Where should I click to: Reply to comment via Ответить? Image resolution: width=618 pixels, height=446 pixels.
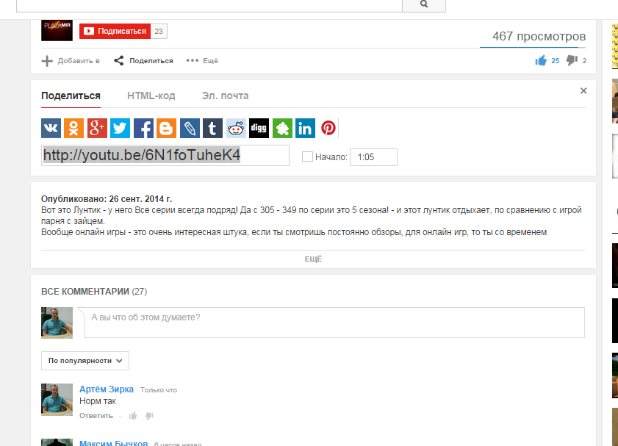[x=96, y=416]
